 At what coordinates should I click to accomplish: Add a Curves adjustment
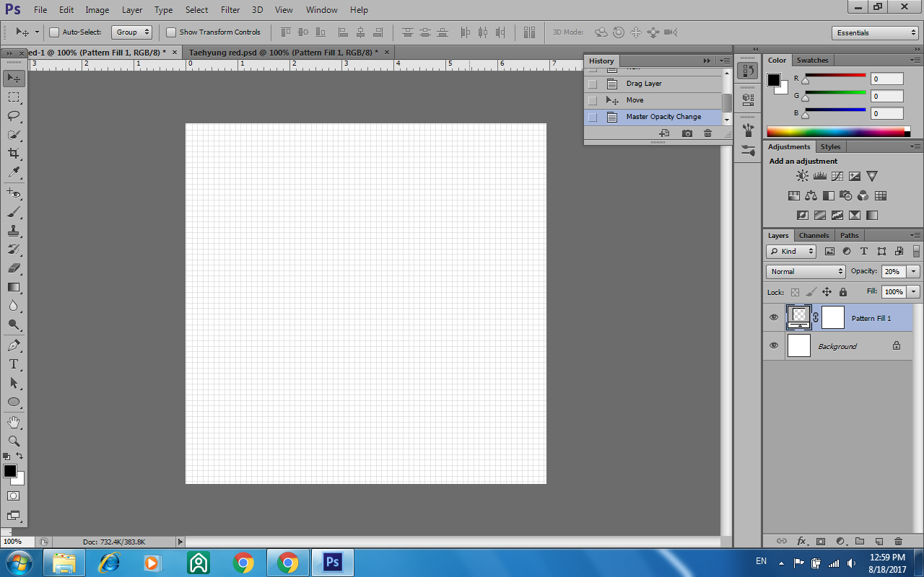(837, 176)
